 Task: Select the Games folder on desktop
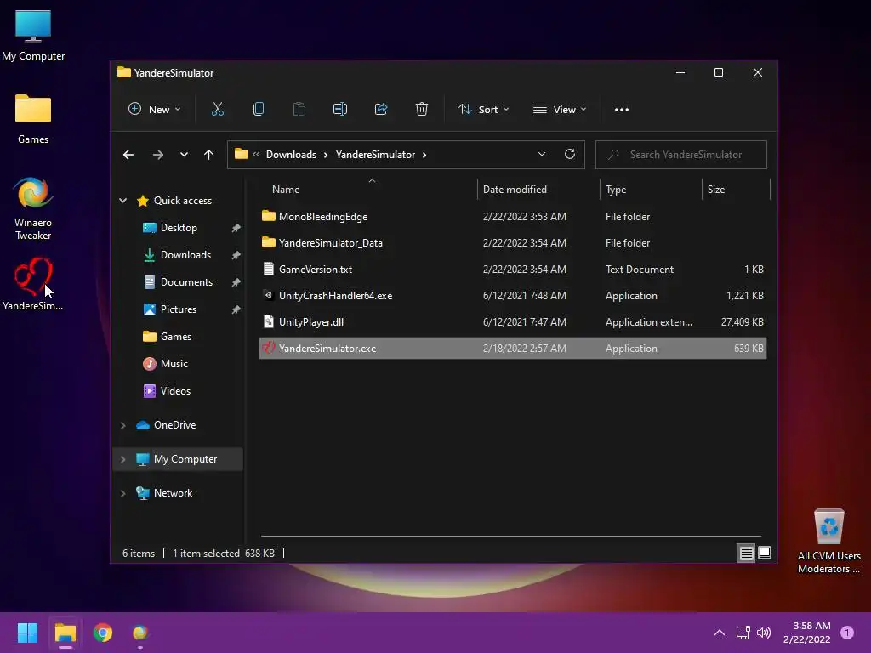coord(33,119)
